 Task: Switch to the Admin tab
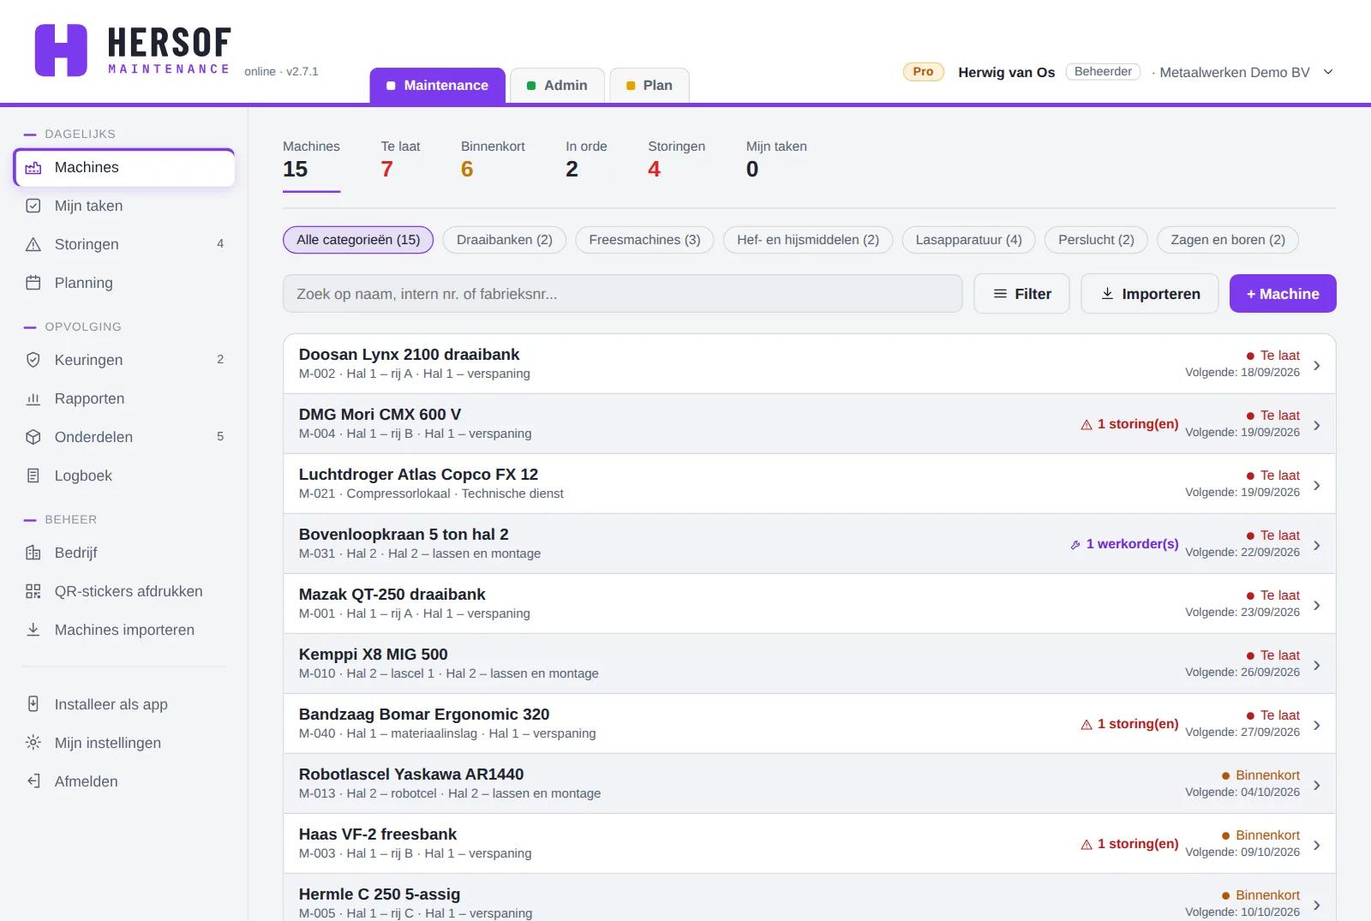(x=557, y=86)
